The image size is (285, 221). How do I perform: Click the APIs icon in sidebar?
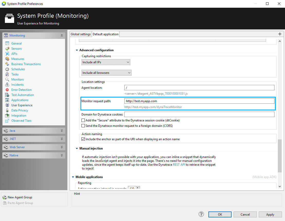tap(7, 54)
